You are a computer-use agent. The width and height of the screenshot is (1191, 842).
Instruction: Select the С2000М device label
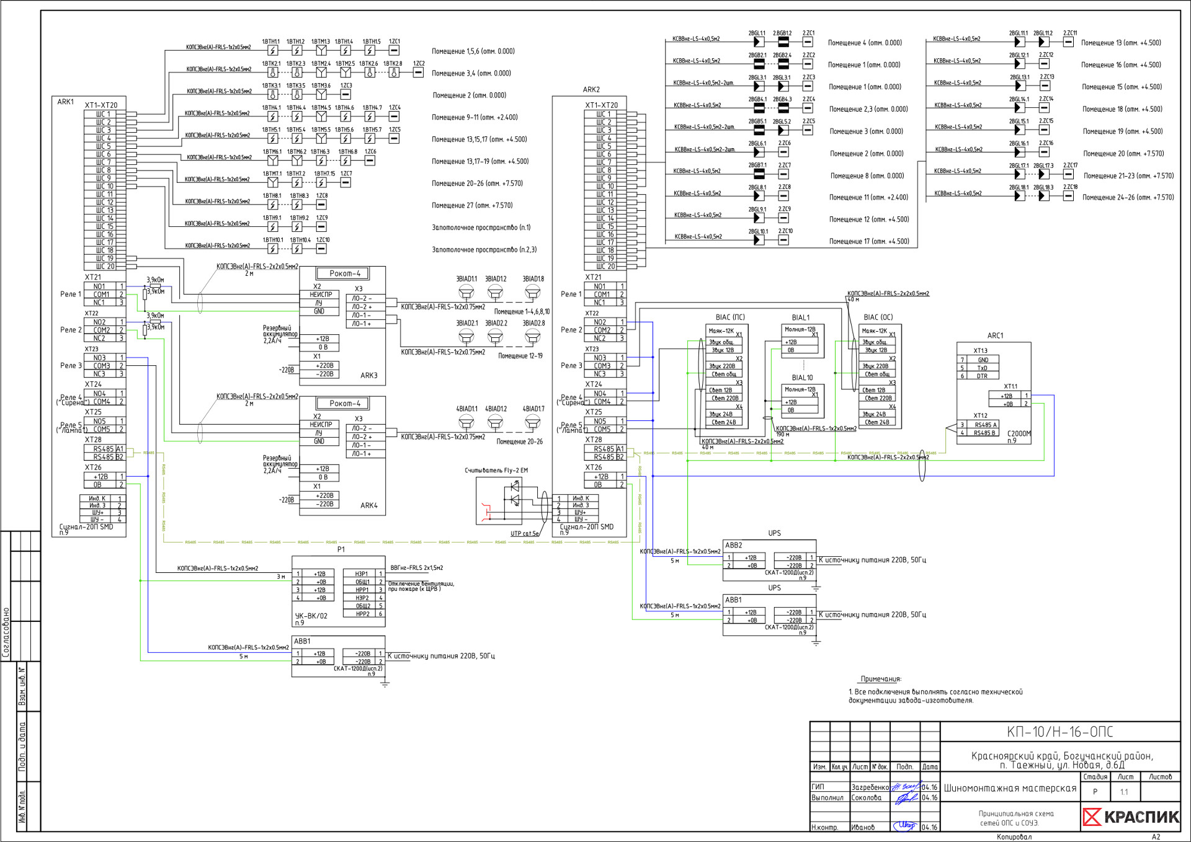[1019, 433]
